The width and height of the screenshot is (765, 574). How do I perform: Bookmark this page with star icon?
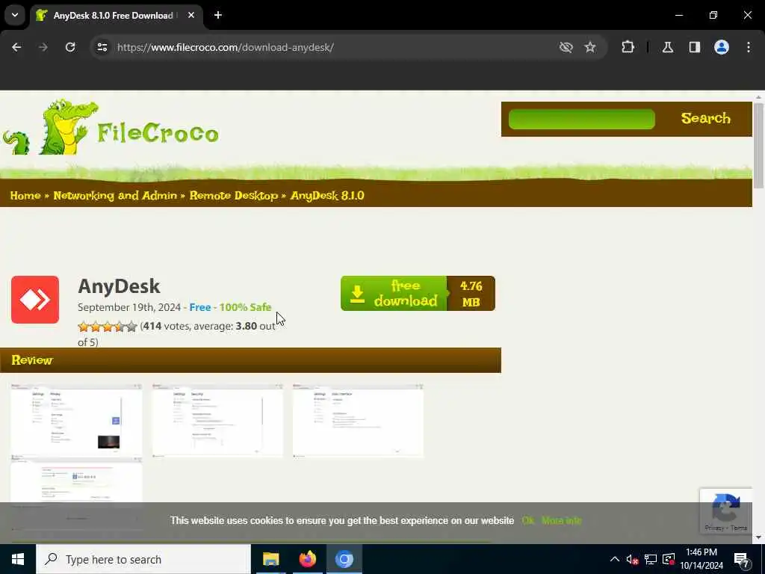[x=590, y=47]
